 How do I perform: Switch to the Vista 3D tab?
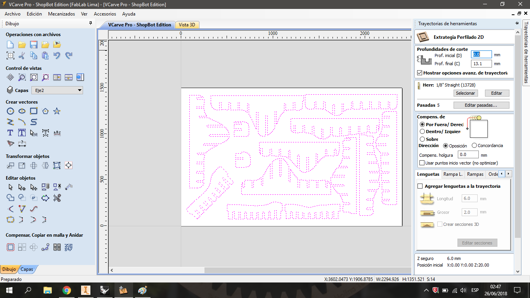pyautogui.click(x=187, y=25)
